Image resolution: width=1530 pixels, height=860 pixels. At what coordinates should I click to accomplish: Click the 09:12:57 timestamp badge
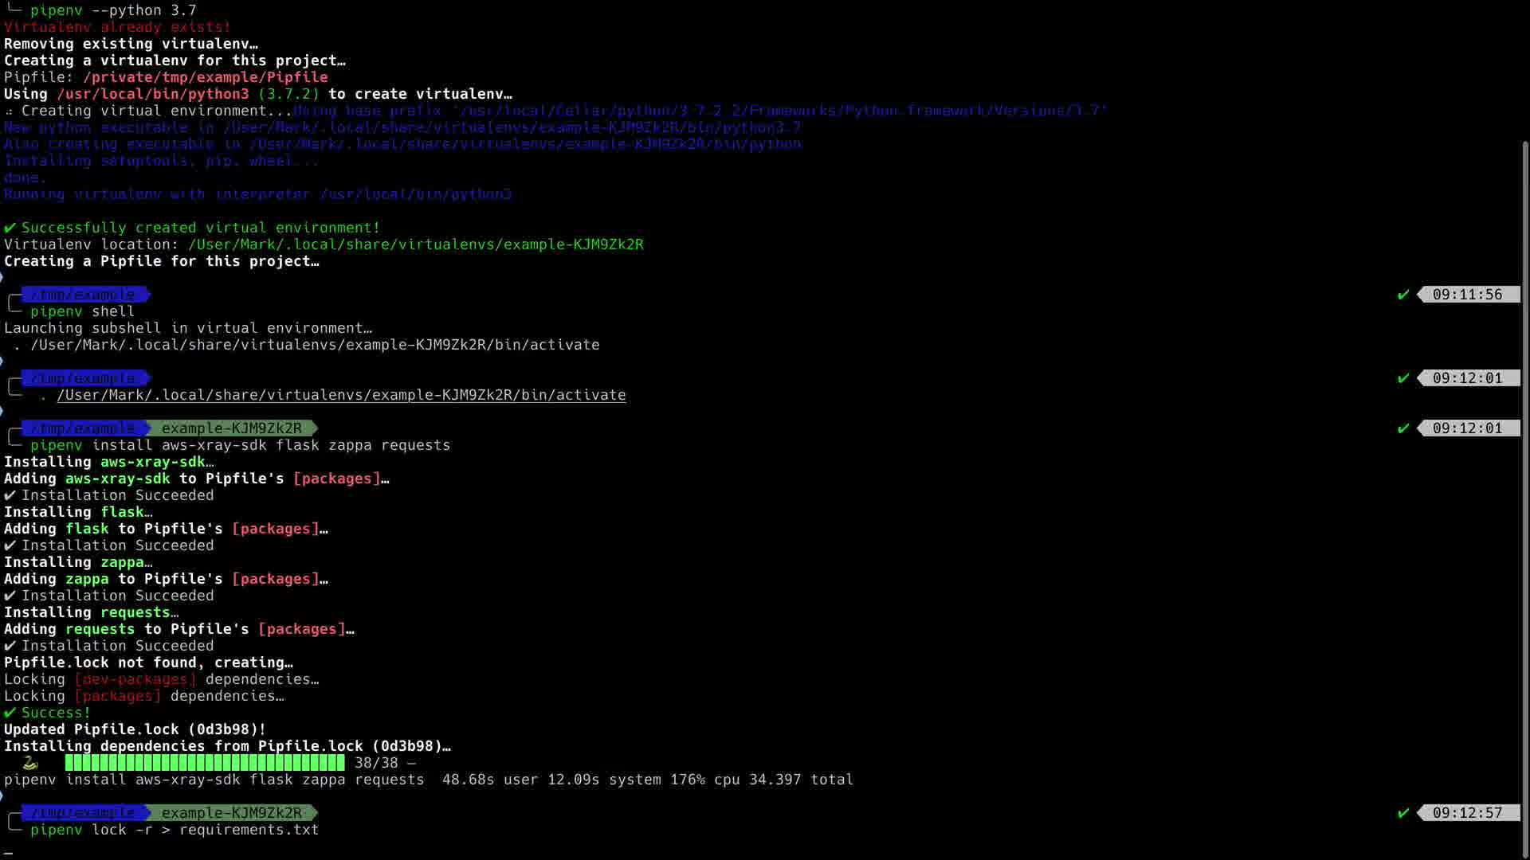[x=1467, y=813]
